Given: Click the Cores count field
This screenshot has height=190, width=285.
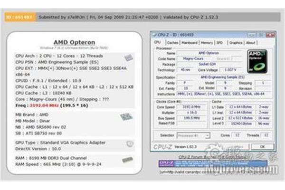Looking at the screenshot, I should click(237, 135).
